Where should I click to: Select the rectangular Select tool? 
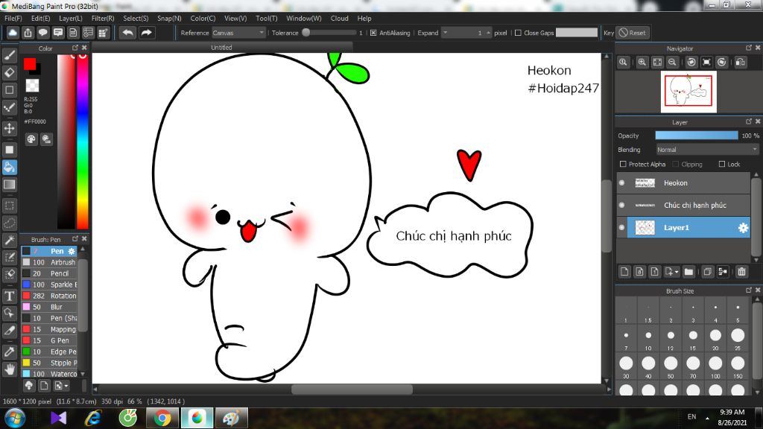(9, 206)
